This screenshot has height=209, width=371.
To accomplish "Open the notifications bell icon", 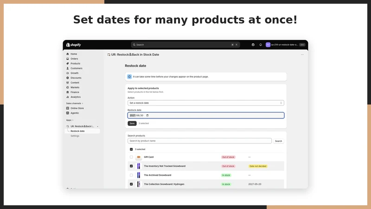I will pyautogui.click(x=261, y=45).
